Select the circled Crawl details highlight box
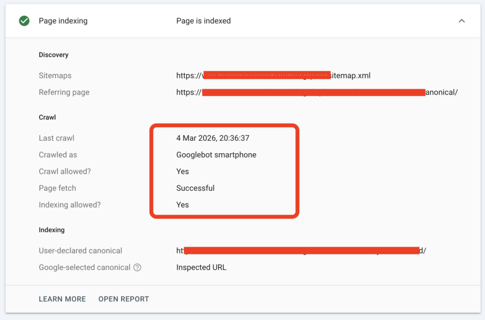This screenshot has height=320, width=485. [224, 171]
